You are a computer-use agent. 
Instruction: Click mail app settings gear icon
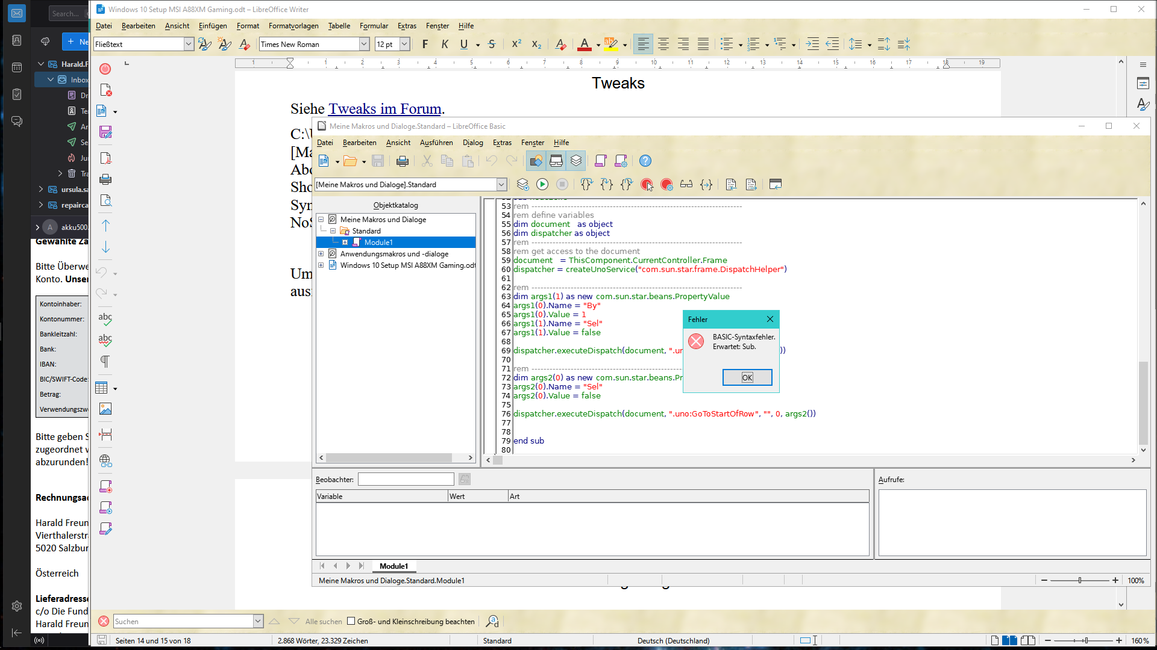click(17, 606)
